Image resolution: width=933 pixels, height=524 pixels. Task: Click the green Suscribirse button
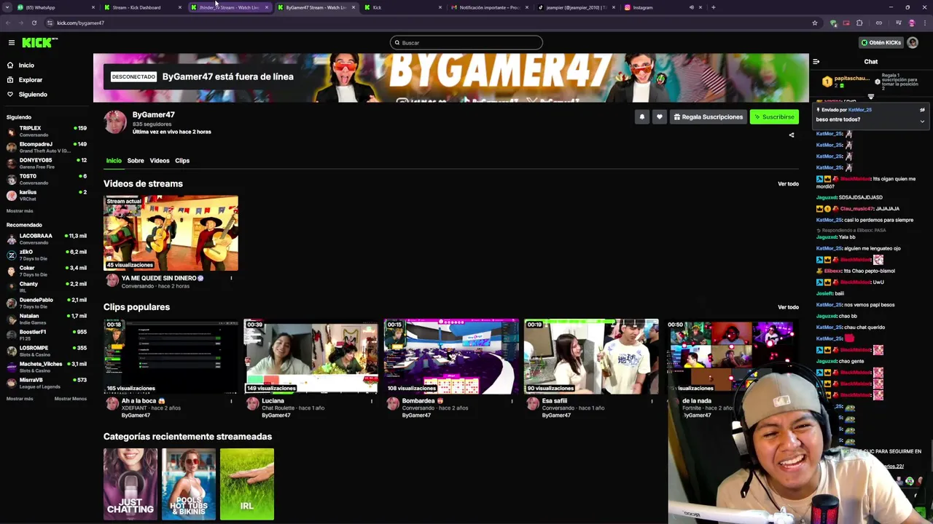(x=774, y=117)
